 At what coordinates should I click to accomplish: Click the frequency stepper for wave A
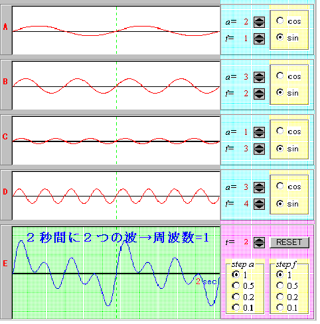(x=259, y=39)
